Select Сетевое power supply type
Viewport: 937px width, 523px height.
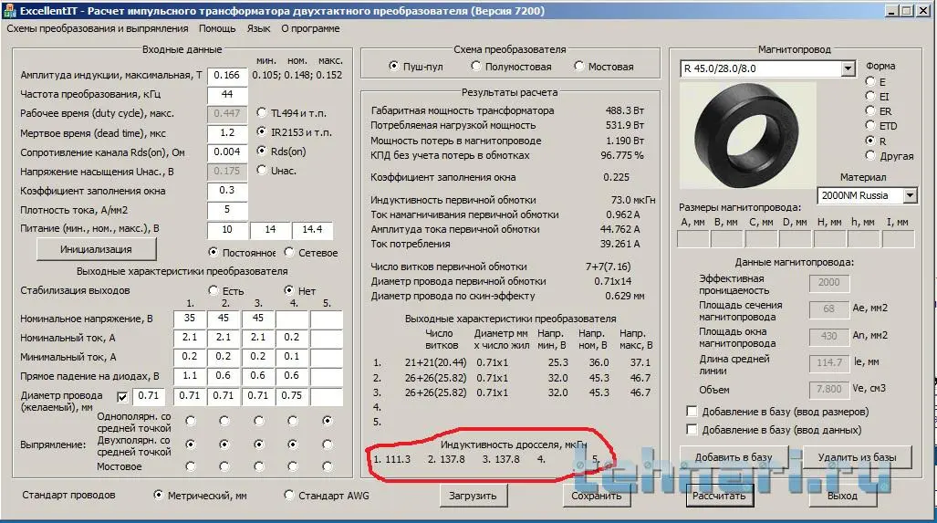(x=289, y=252)
